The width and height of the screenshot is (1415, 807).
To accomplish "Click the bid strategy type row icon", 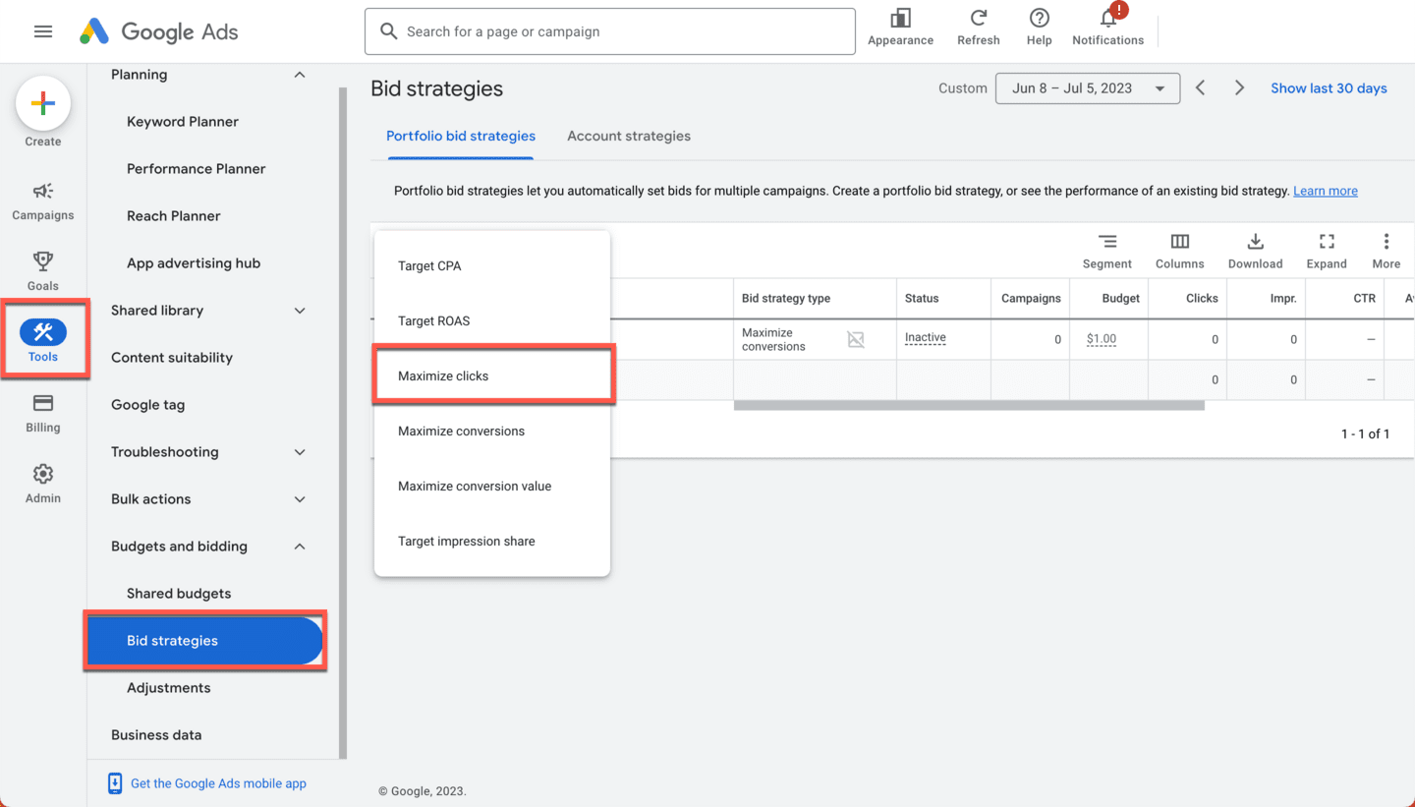I will 856,339.
